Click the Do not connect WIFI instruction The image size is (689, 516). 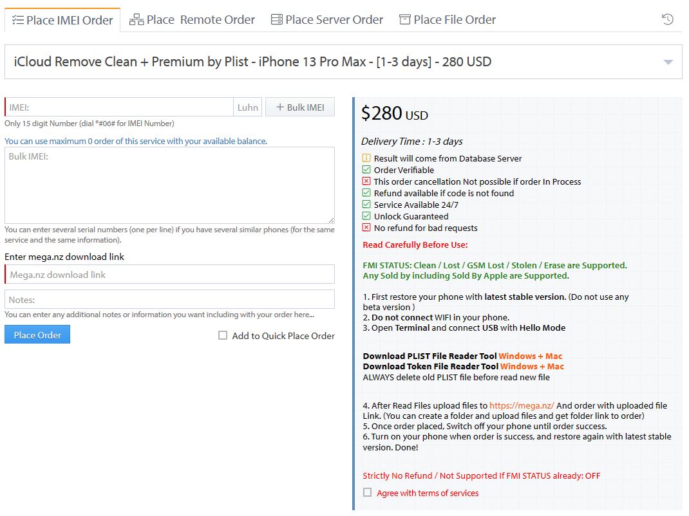click(436, 317)
